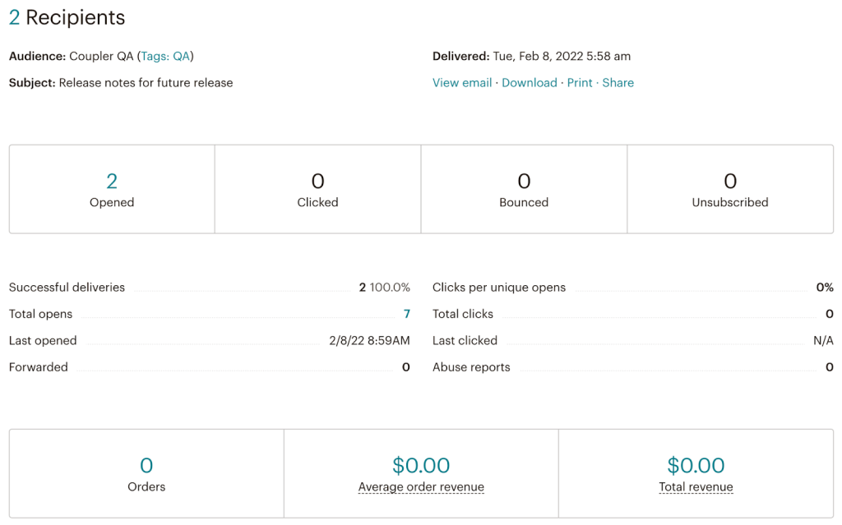Select the Unsubscribed stat card
The width and height of the screenshot is (842, 525).
point(729,188)
